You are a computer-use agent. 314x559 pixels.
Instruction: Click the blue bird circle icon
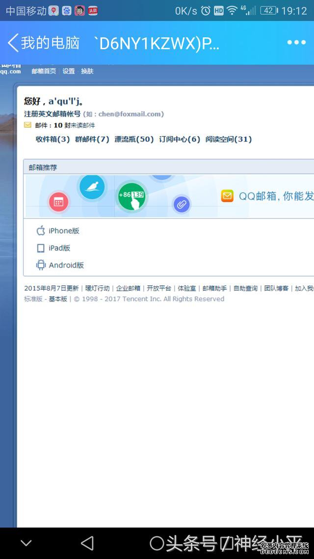(x=92, y=187)
